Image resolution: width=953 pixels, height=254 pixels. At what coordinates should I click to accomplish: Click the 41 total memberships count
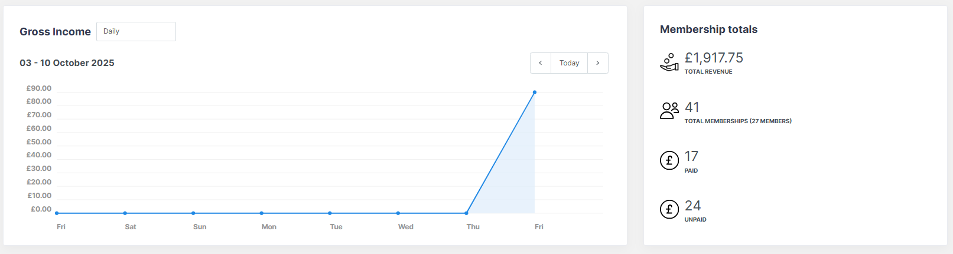[692, 107]
